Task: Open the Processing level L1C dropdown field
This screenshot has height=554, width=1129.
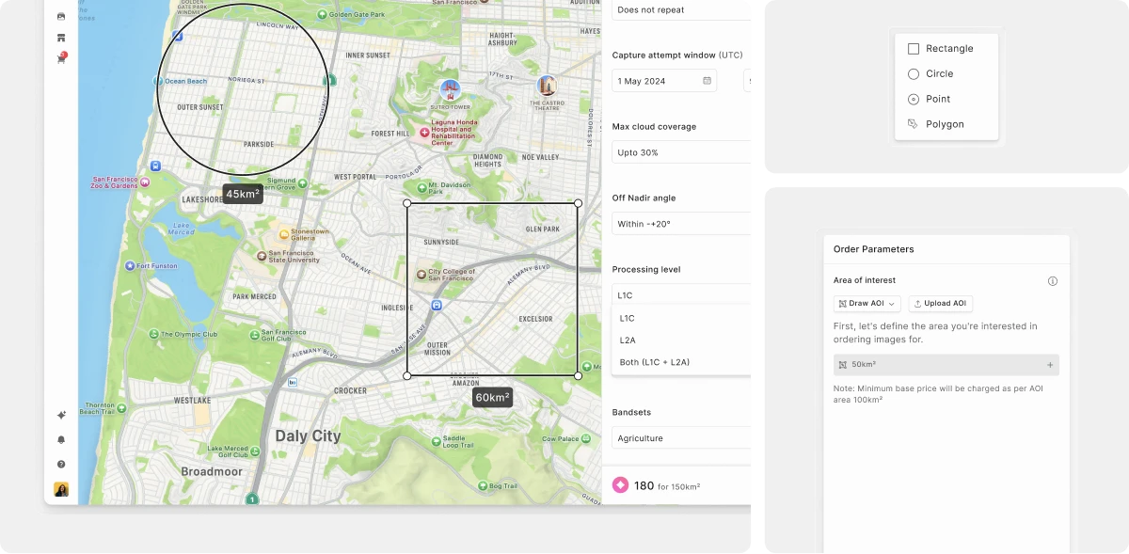Action: 681,295
